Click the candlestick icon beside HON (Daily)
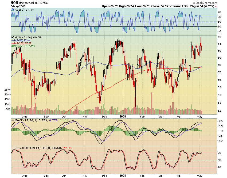 point(13,37)
